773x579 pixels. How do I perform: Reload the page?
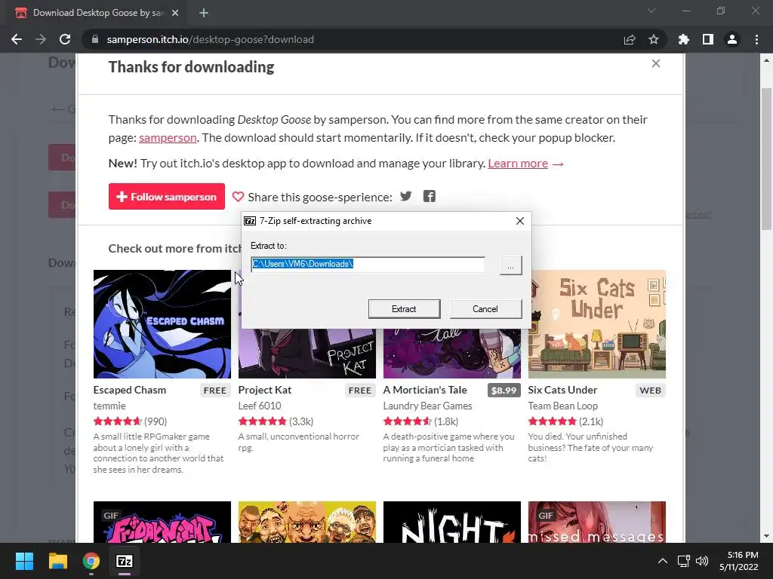(x=65, y=39)
